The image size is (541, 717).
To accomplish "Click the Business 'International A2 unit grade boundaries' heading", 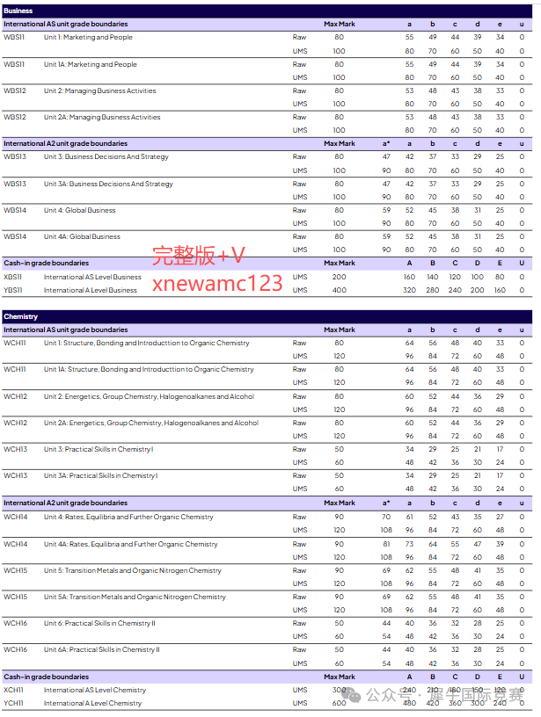I will [65, 143].
